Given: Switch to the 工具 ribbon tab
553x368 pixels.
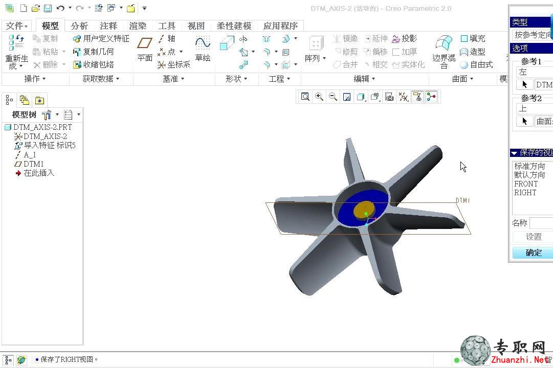Looking at the screenshot, I should 166,26.
